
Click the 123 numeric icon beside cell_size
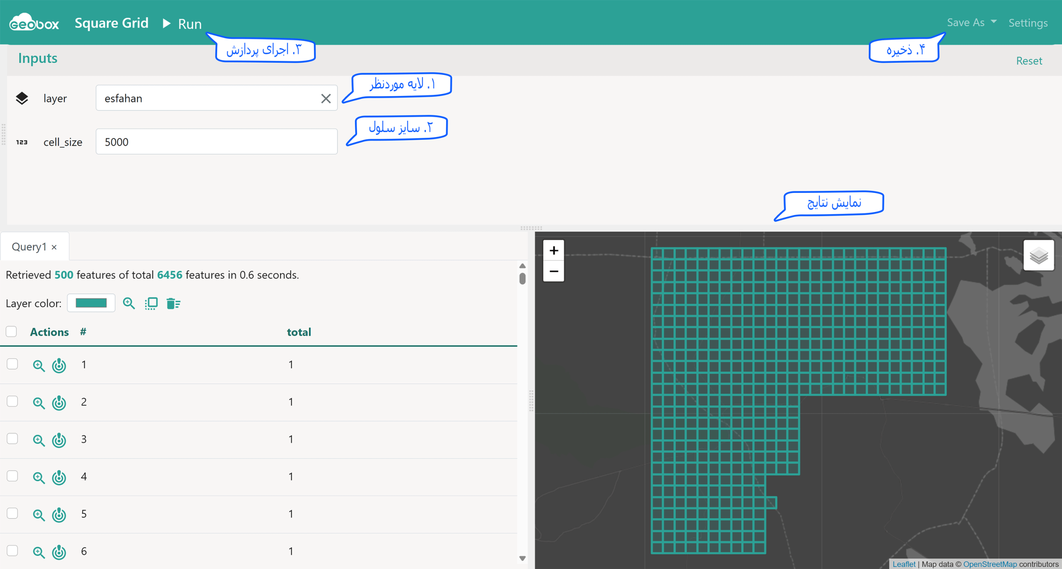tap(22, 142)
